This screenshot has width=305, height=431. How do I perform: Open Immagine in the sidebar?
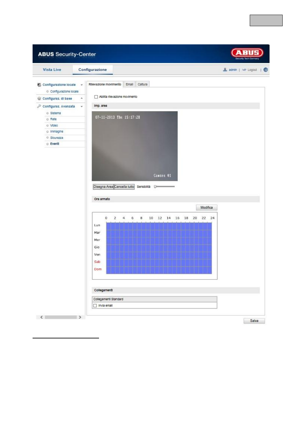tap(57, 132)
